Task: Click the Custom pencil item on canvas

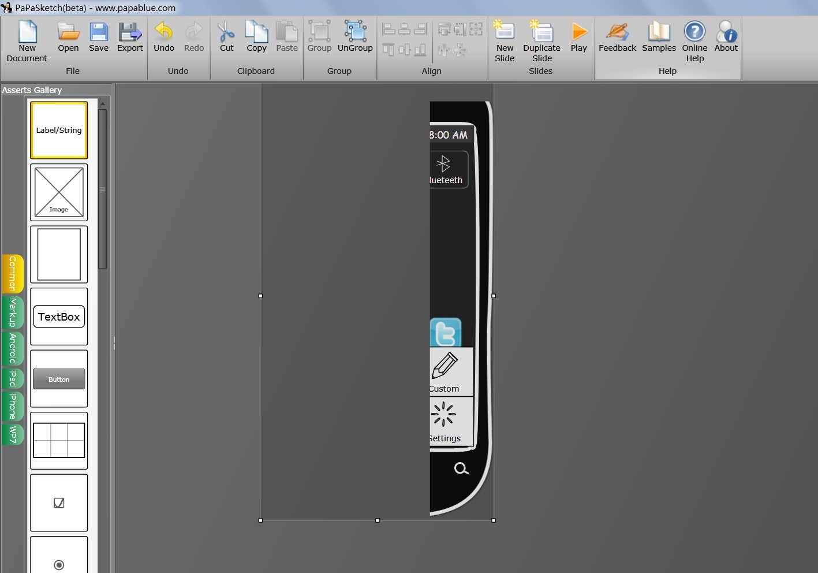Action: click(x=452, y=372)
